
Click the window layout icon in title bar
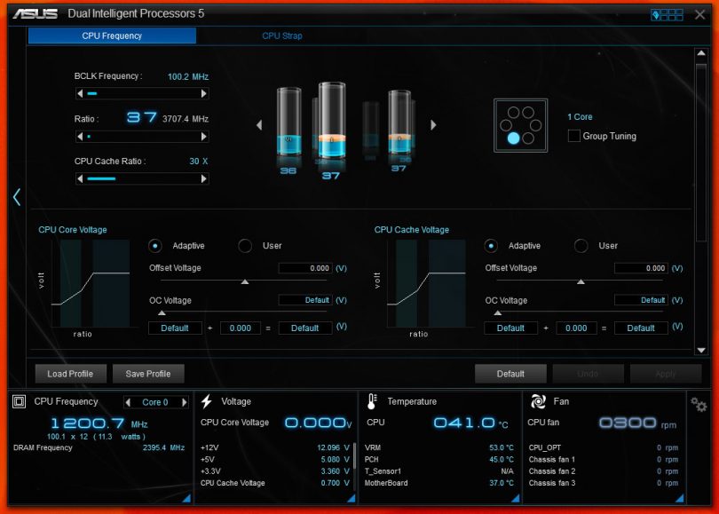click(667, 14)
